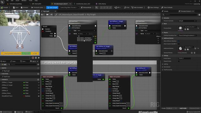This screenshot has height=113, width=201.
Task: Click the My Blueprint search field
Action: coord(23,64)
